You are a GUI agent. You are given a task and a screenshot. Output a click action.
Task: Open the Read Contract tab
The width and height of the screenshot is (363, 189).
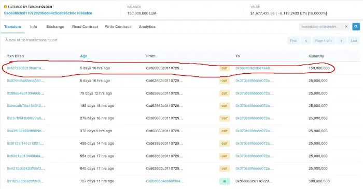pos(85,27)
